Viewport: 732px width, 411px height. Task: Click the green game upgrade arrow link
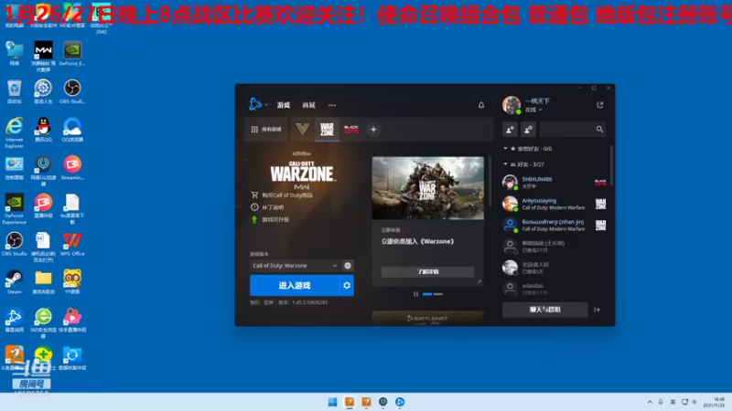pyautogui.click(x=270, y=219)
